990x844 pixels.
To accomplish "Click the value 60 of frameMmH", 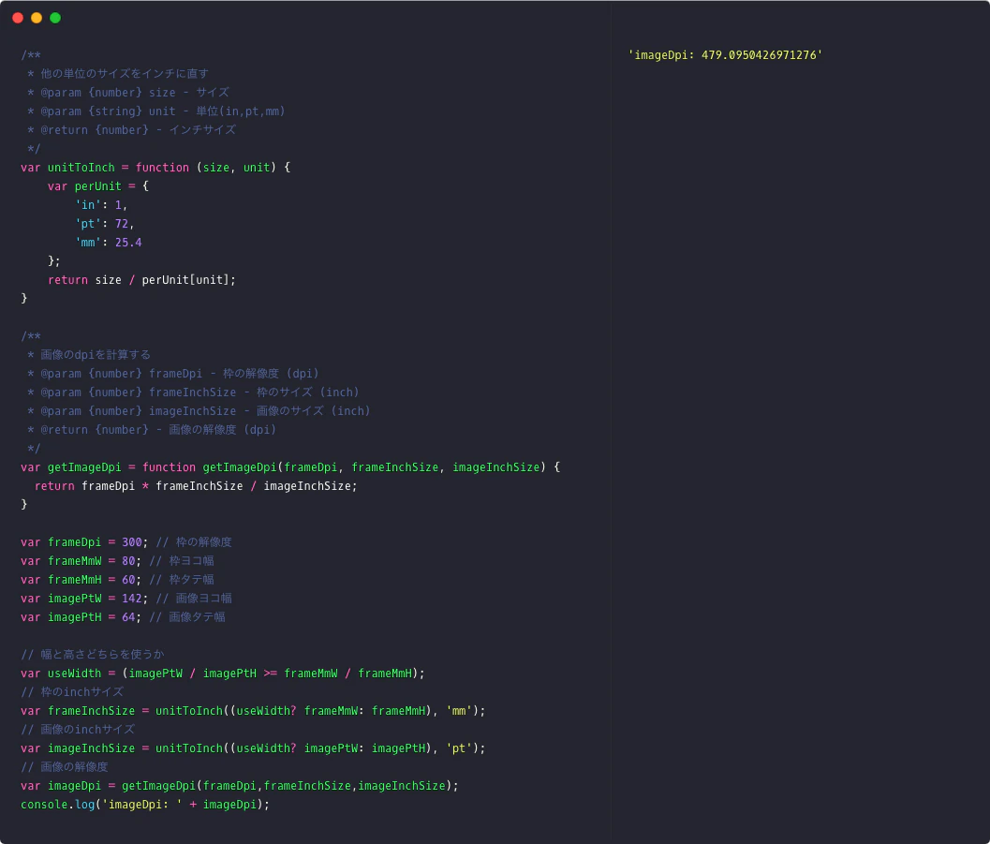I will pos(128,580).
